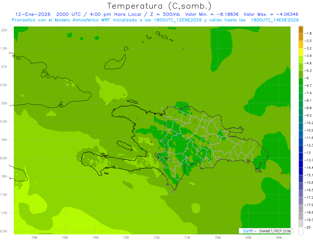This screenshot has height=241, width=313.
Task: Click the 22N latitude label
Action: click(4, 30)
